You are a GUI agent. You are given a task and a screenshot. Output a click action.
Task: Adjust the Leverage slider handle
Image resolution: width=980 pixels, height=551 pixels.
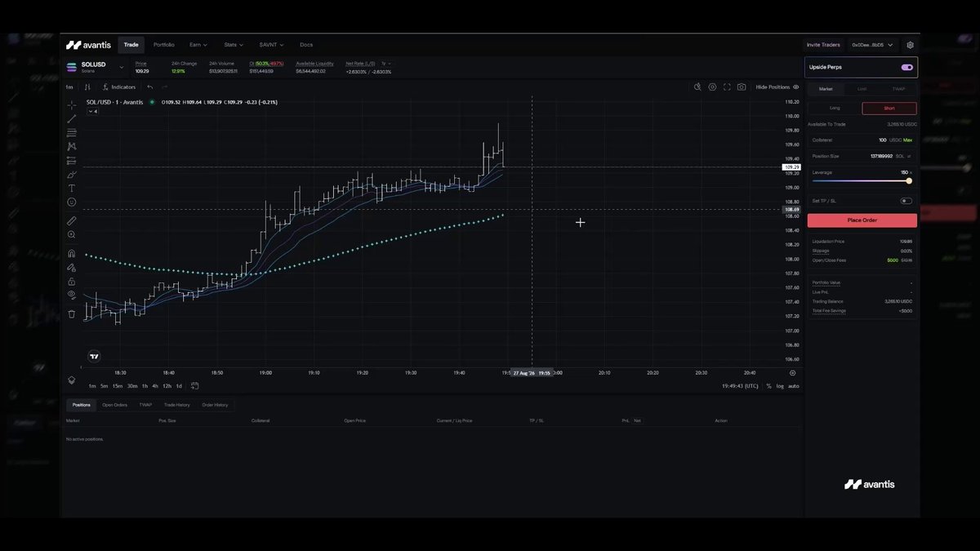[909, 180]
